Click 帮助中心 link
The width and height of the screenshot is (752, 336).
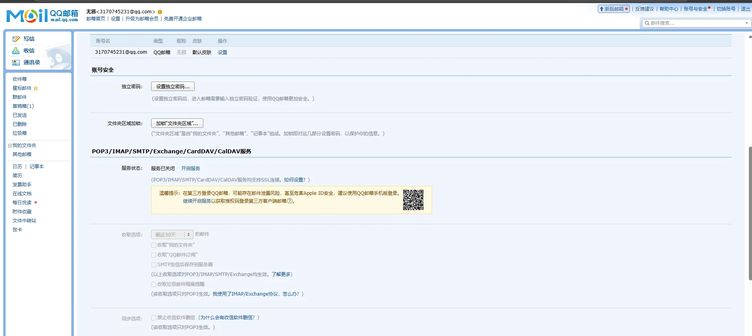(x=669, y=9)
